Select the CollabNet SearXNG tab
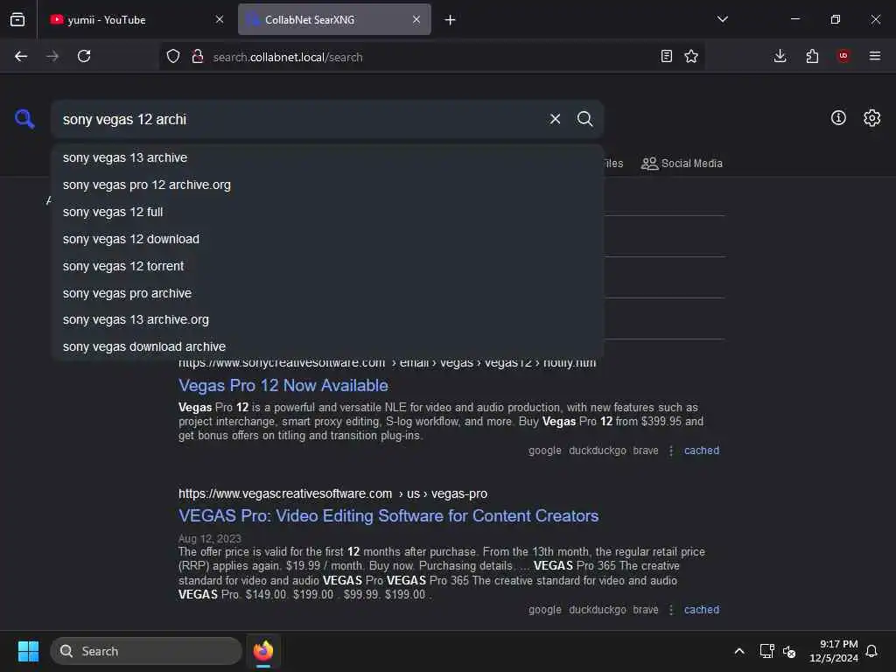 (334, 19)
